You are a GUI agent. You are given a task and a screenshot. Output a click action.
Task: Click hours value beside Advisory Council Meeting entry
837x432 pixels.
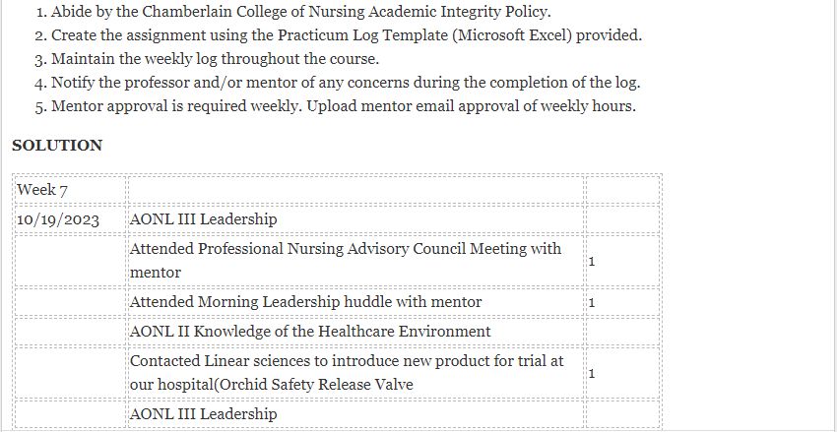592,261
